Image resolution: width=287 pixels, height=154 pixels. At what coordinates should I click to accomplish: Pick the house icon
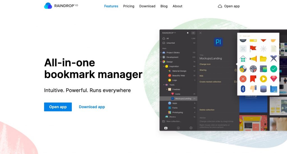243,59
